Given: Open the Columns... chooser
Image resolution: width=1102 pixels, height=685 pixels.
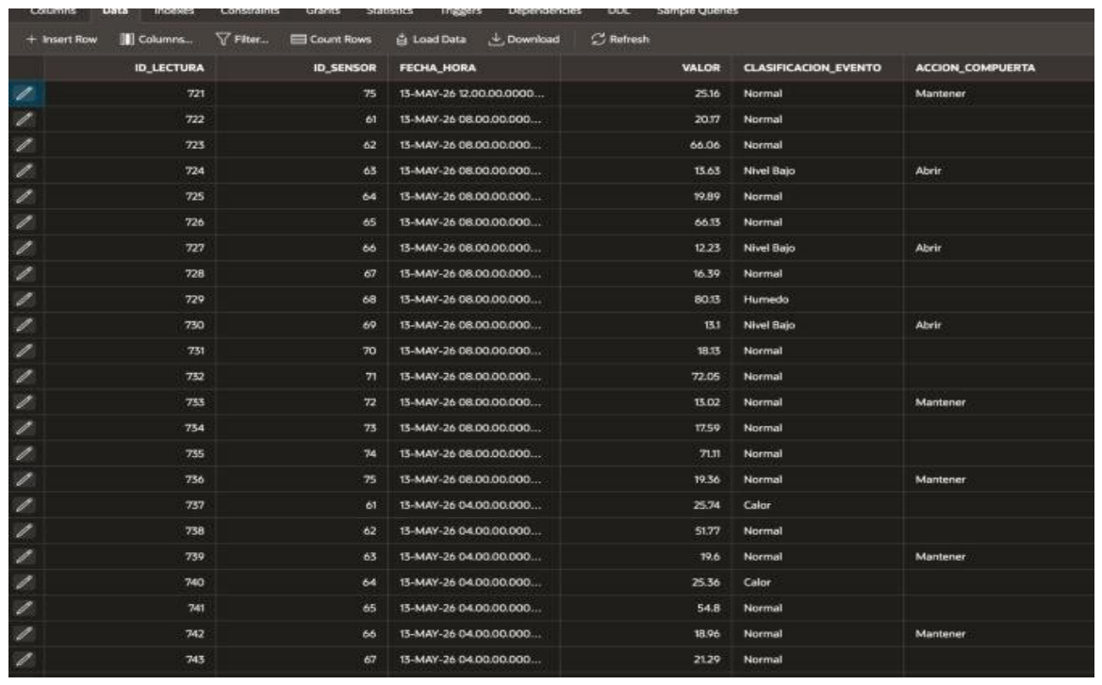Looking at the screenshot, I should [x=156, y=40].
